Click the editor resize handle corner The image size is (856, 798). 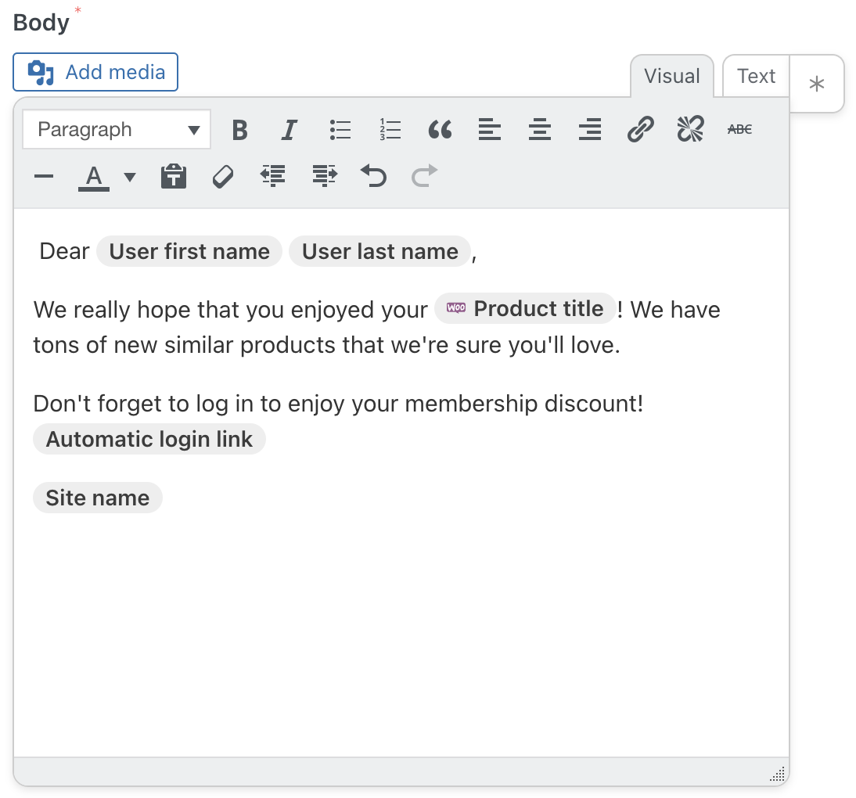[778, 774]
